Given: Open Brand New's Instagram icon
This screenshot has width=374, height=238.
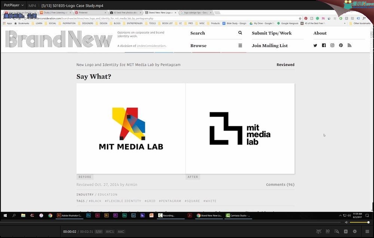Looking at the screenshot, I should point(332,45).
